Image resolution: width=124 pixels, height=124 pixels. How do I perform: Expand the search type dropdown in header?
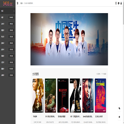pyautogui.click(x=22, y=3)
